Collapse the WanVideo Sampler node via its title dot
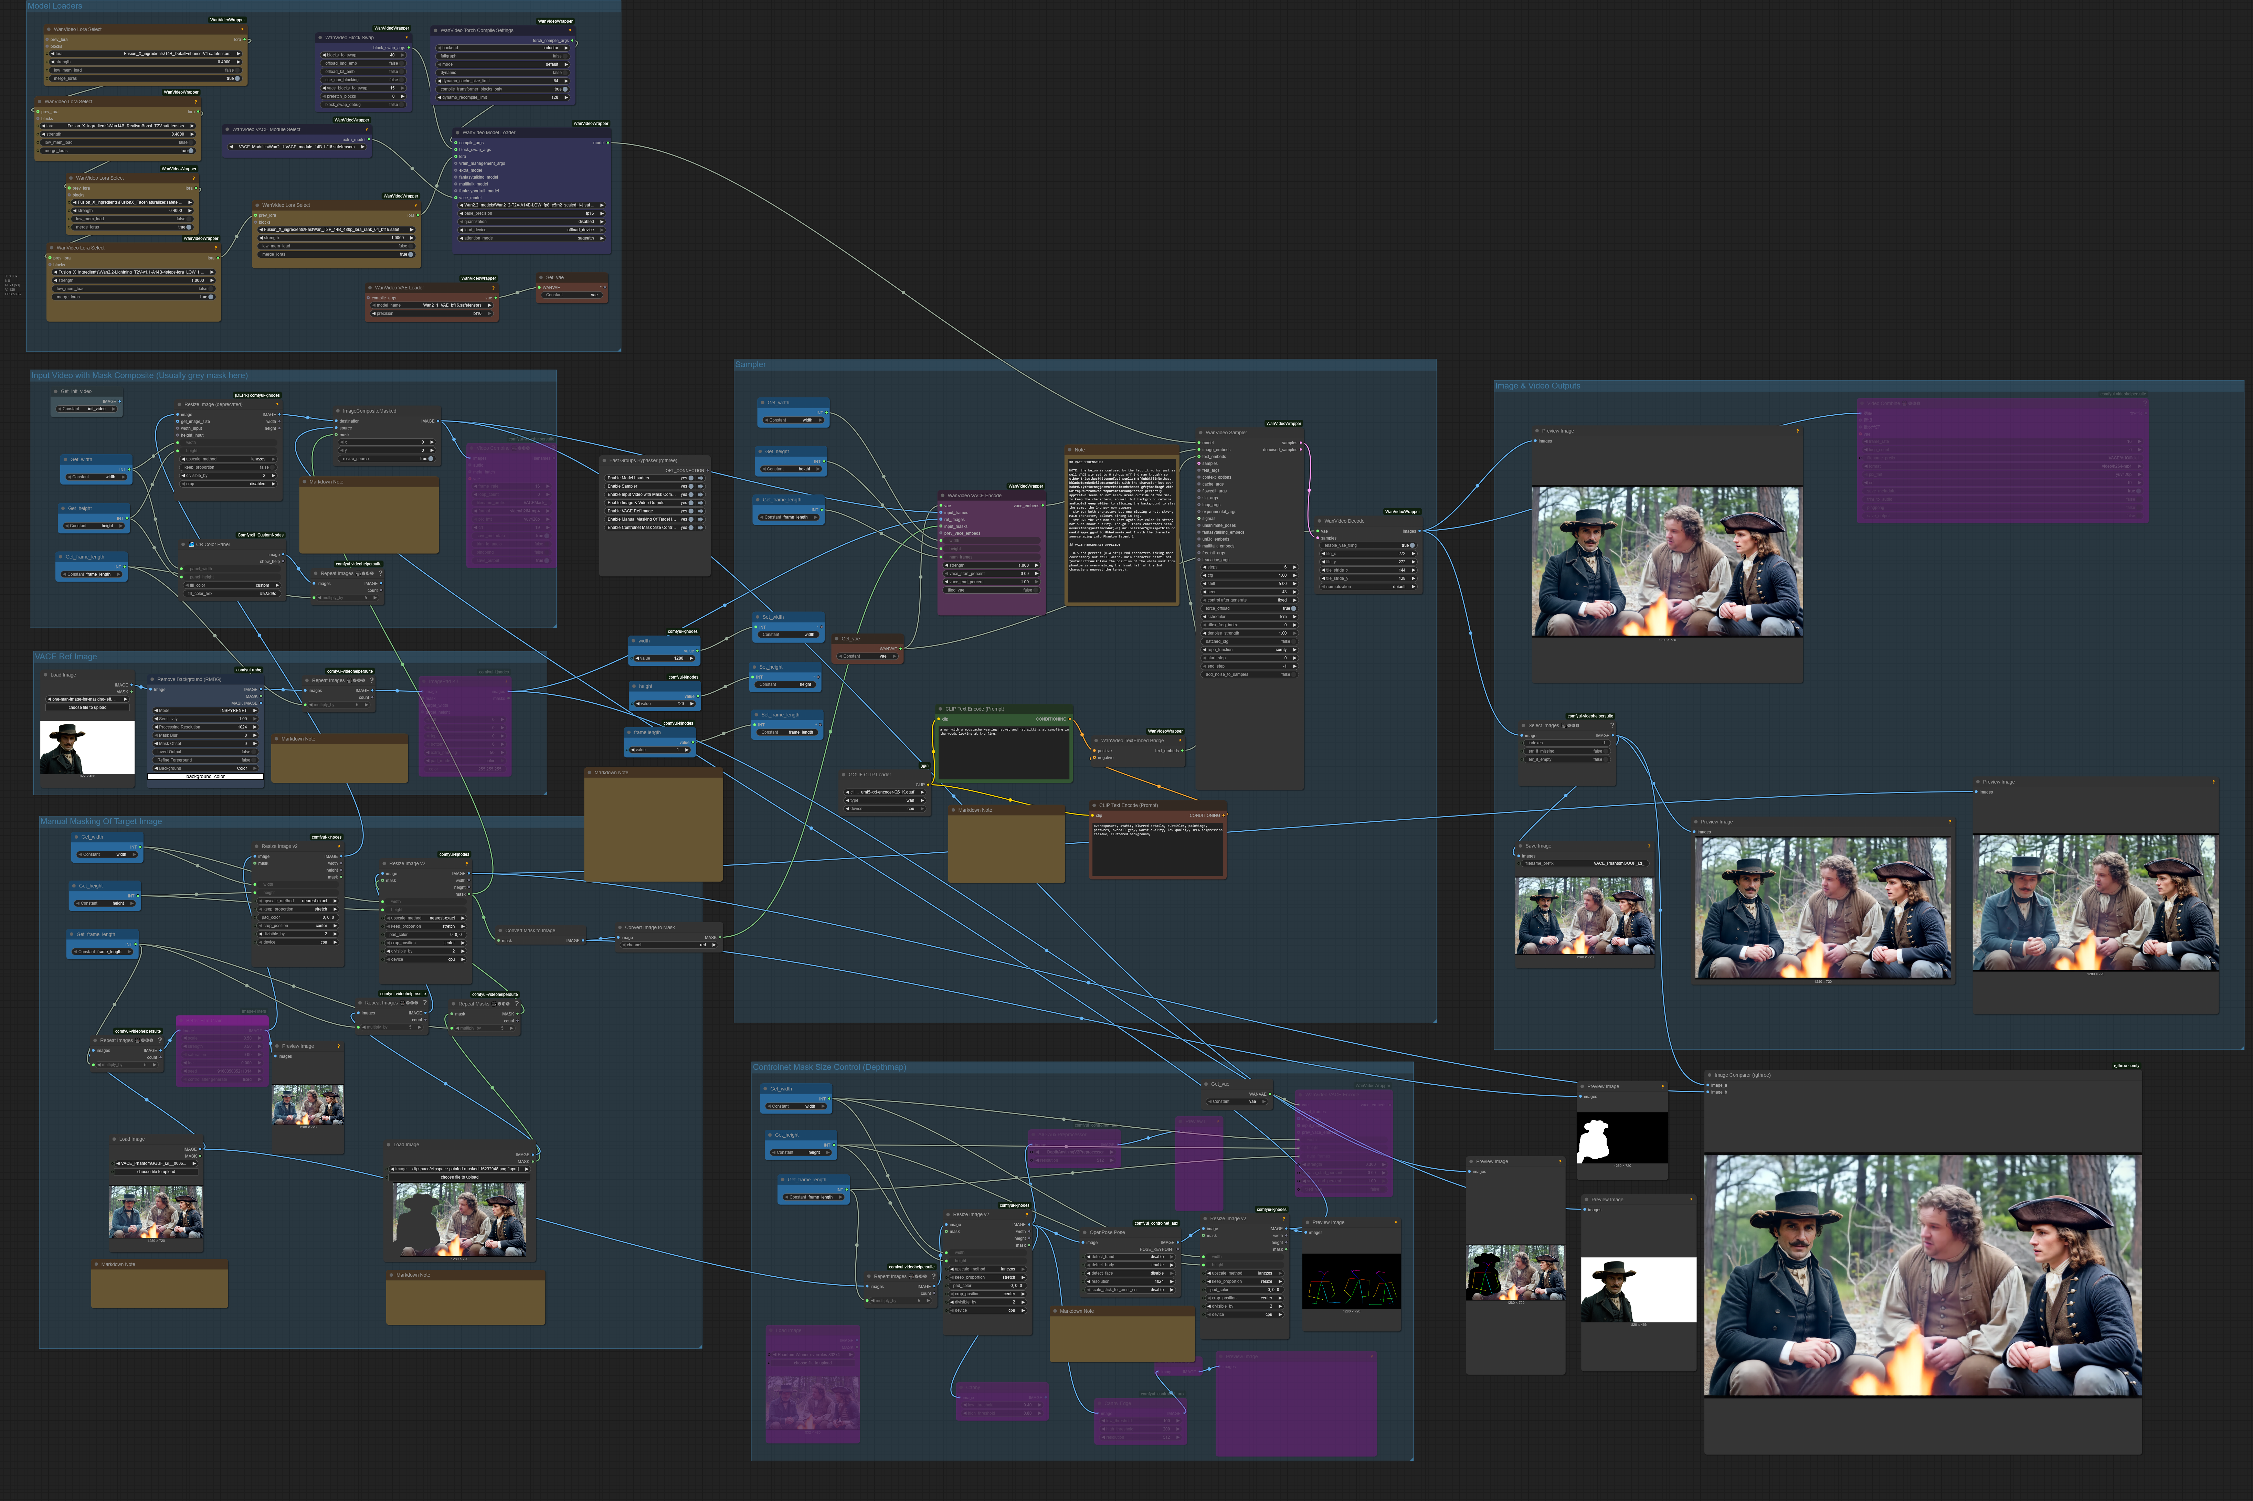Image resolution: width=2253 pixels, height=1501 pixels. (x=1201, y=433)
